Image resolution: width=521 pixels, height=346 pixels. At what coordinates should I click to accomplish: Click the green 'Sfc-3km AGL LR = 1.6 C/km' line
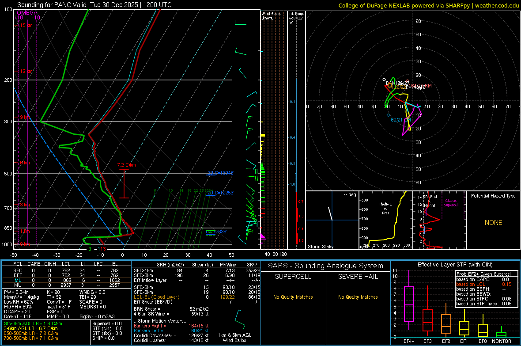coord(33,323)
